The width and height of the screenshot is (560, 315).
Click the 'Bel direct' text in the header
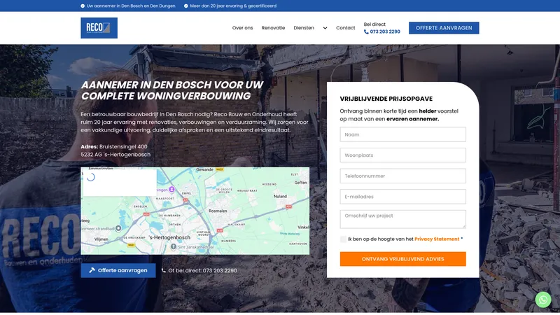374,24
